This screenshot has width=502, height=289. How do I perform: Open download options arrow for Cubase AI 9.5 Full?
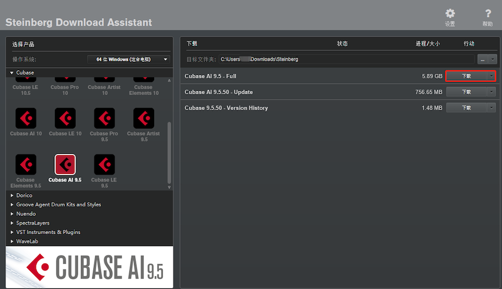(491, 76)
